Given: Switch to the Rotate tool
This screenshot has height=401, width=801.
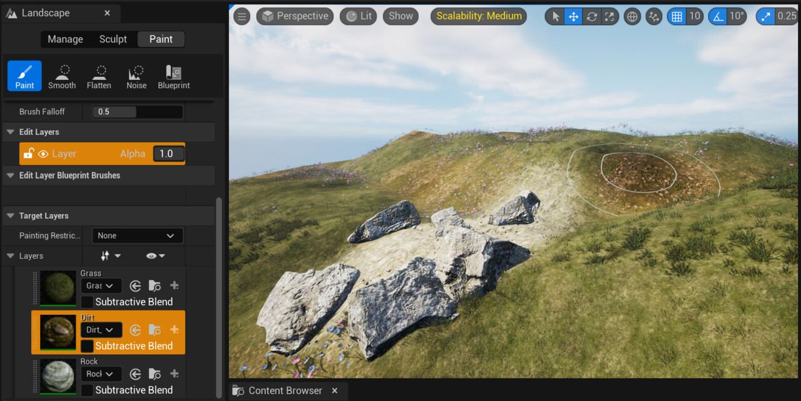Looking at the screenshot, I should coord(591,16).
